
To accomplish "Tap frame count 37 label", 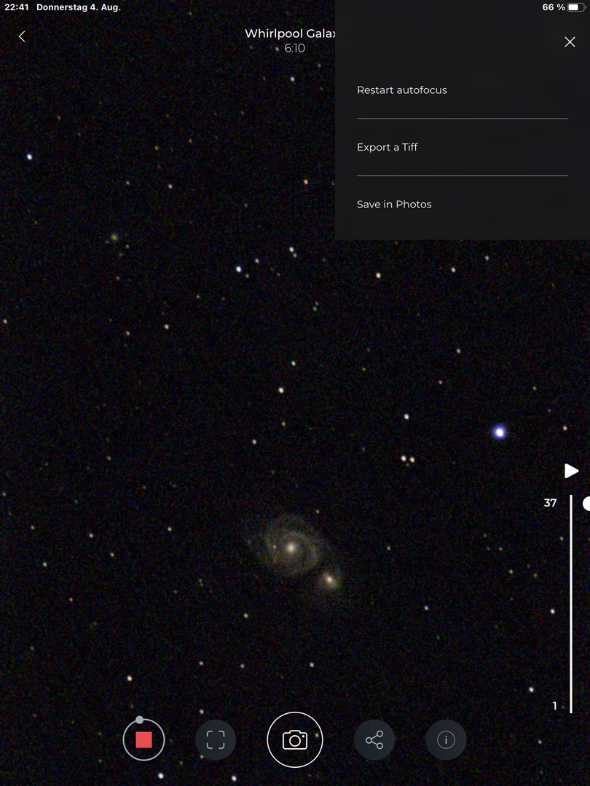I will coord(550,503).
